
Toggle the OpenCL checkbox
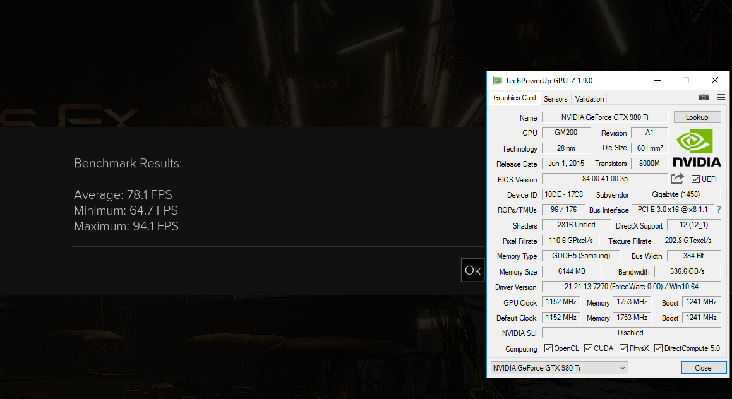click(x=549, y=348)
